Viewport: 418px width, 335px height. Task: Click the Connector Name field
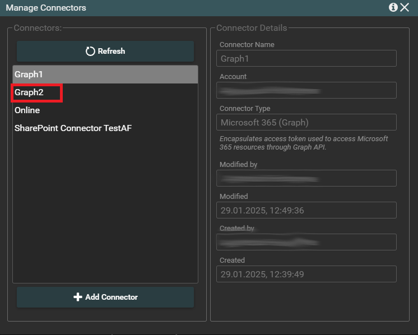306,58
